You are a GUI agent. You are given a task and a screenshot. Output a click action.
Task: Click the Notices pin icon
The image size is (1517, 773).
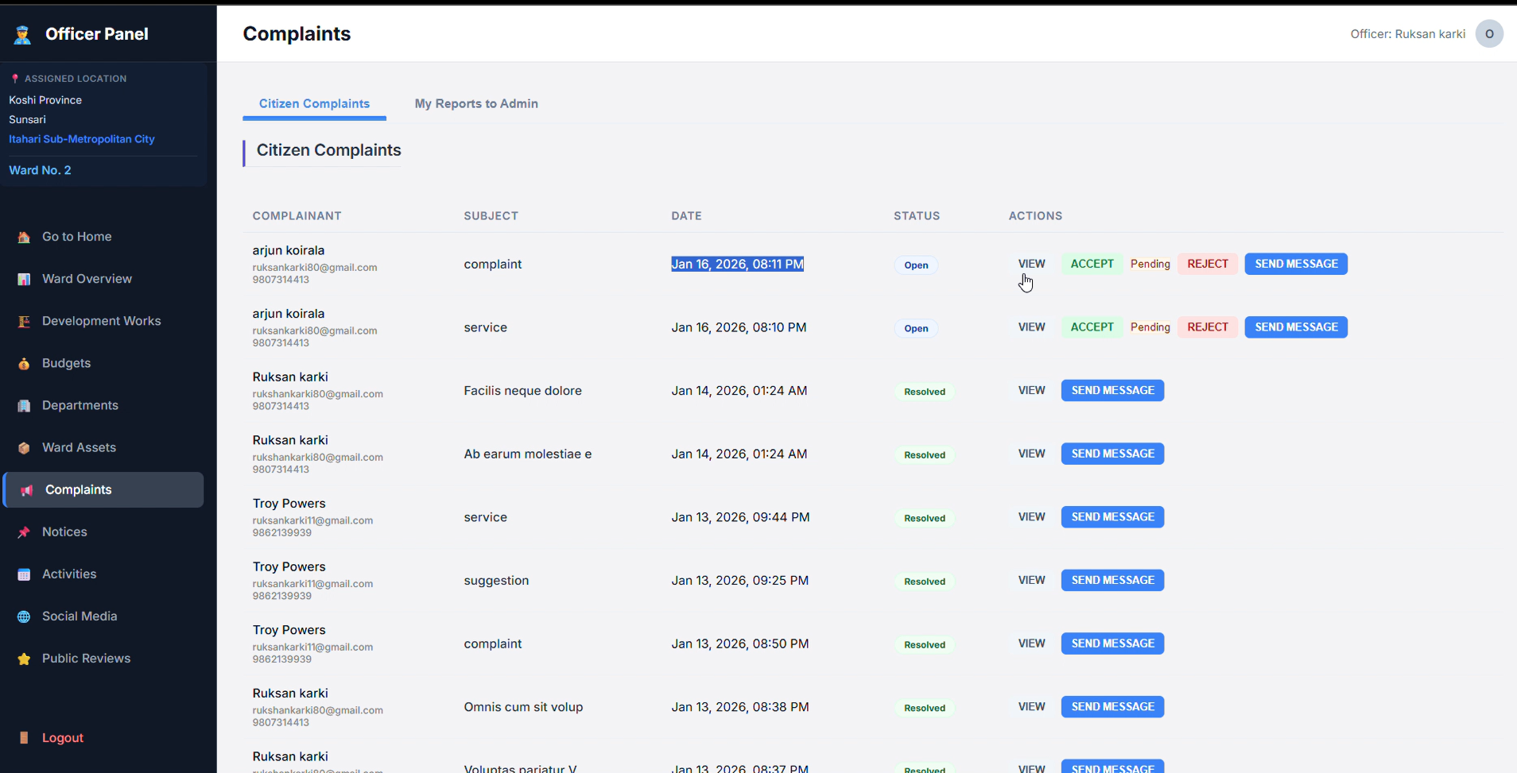click(24, 532)
